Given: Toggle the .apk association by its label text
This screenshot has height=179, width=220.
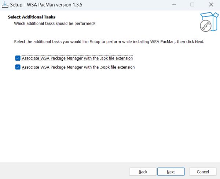Looking at the screenshot, I should 77,58.
